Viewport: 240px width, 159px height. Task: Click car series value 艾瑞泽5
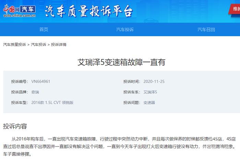[150, 92]
